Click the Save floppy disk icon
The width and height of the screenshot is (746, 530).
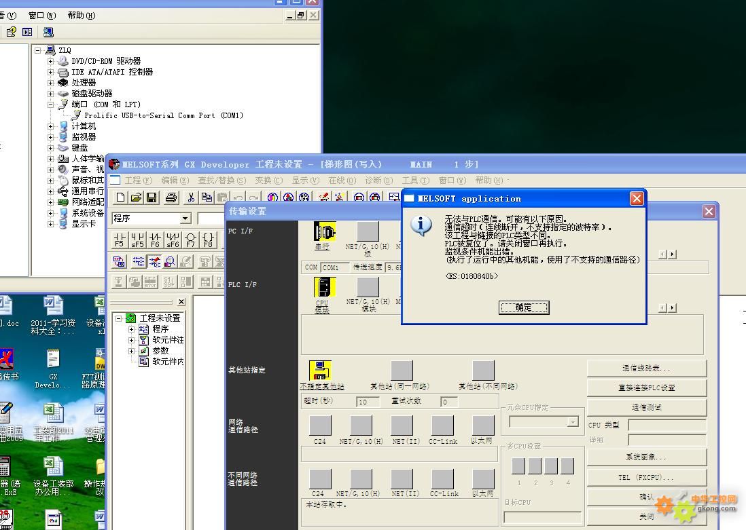click(x=152, y=197)
